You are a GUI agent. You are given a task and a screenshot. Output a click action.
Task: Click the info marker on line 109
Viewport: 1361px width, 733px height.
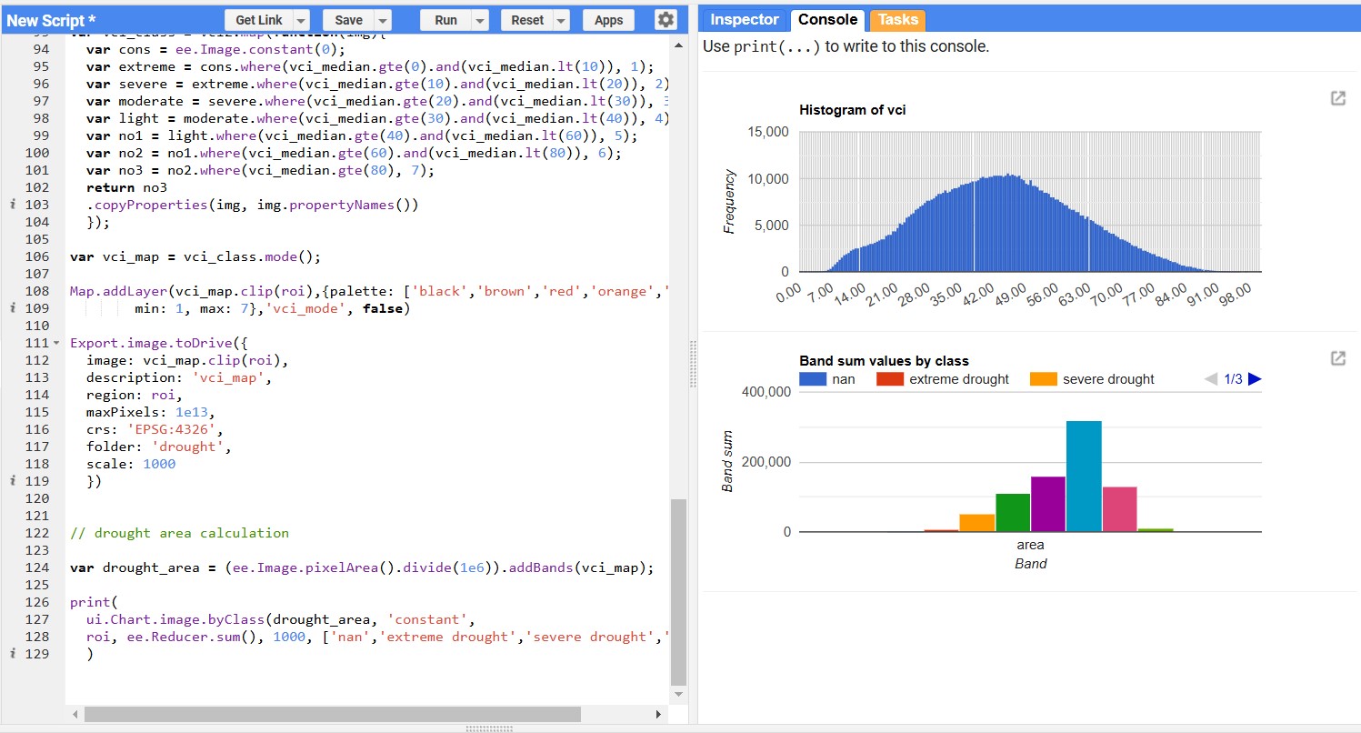click(x=12, y=308)
